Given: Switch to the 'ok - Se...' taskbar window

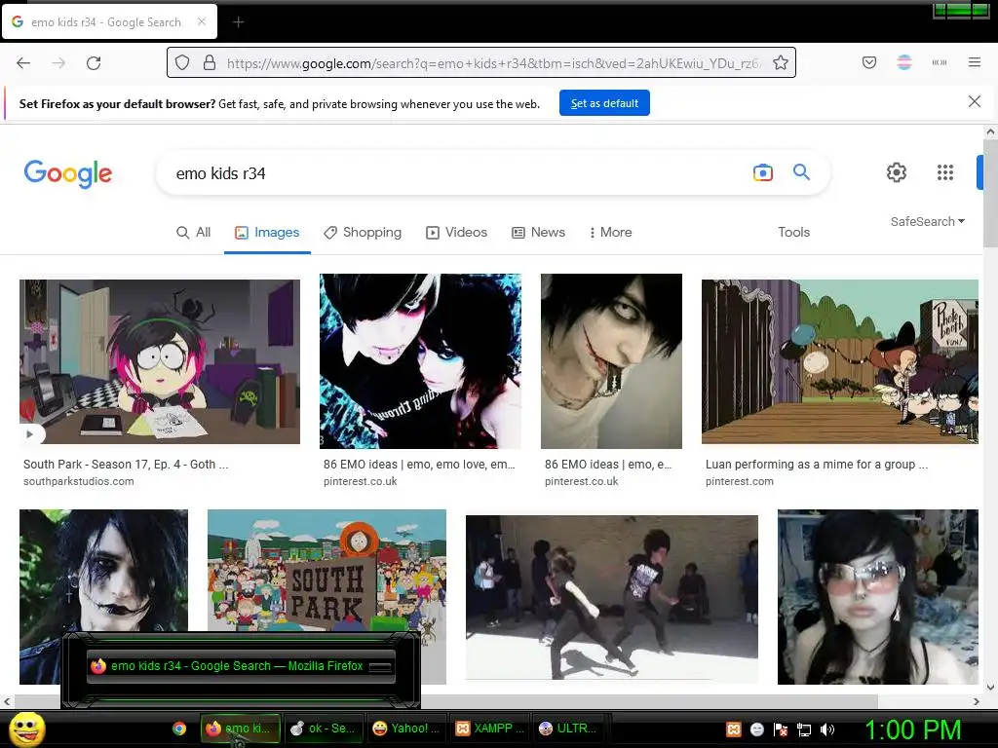Looking at the screenshot, I should coord(324,729).
